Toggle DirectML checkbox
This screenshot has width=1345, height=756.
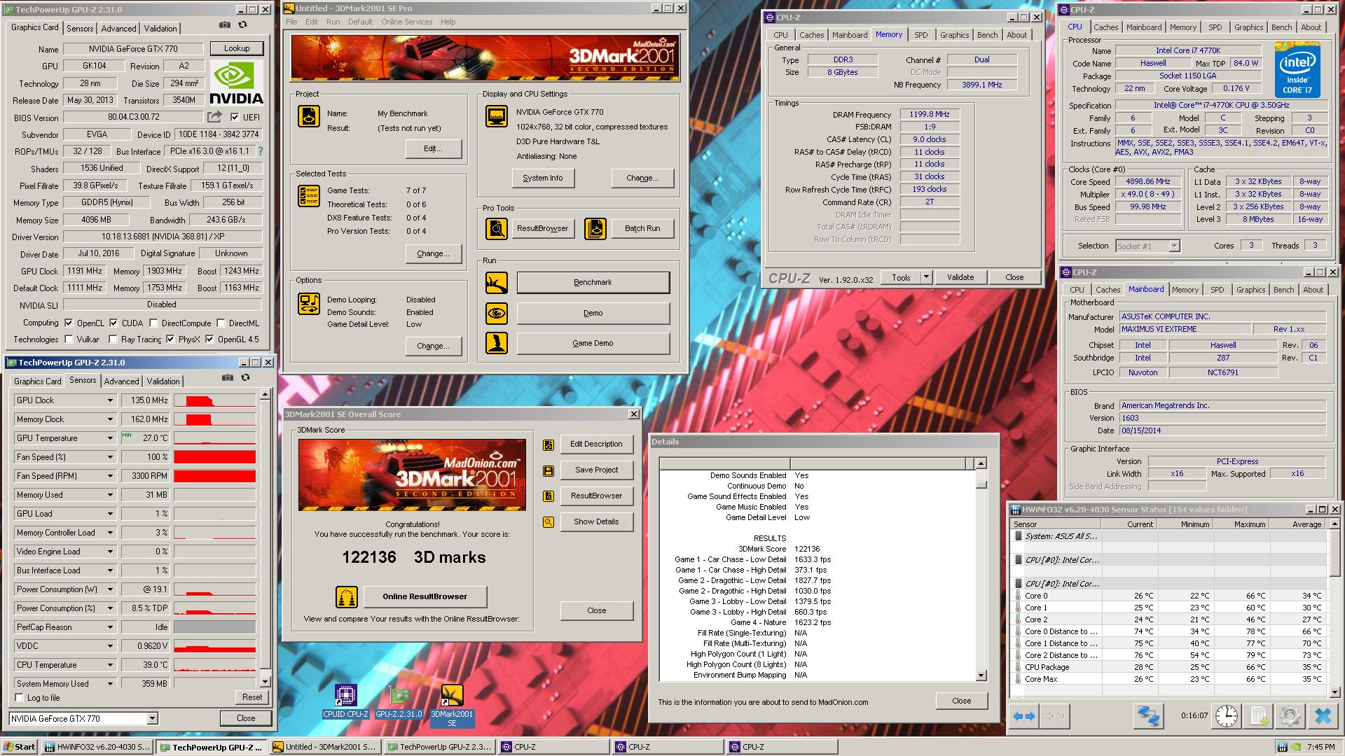pos(221,323)
